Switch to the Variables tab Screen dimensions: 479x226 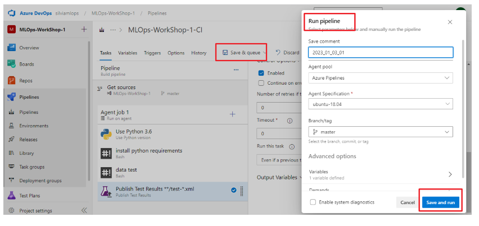pyautogui.click(x=128, y=53)
